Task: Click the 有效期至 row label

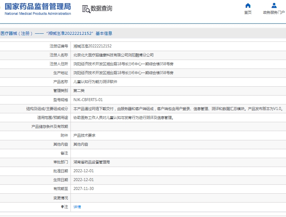Action: pos(60,189)
